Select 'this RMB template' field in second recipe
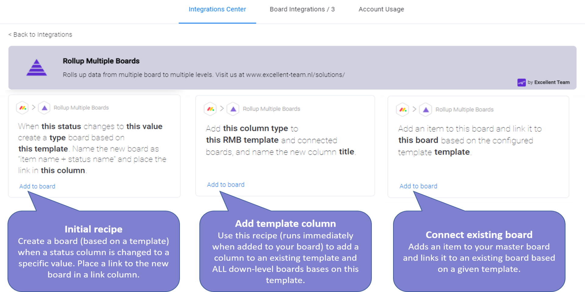Image resolution: width=585 pixels, height=292 pixels. pos(242,140)
